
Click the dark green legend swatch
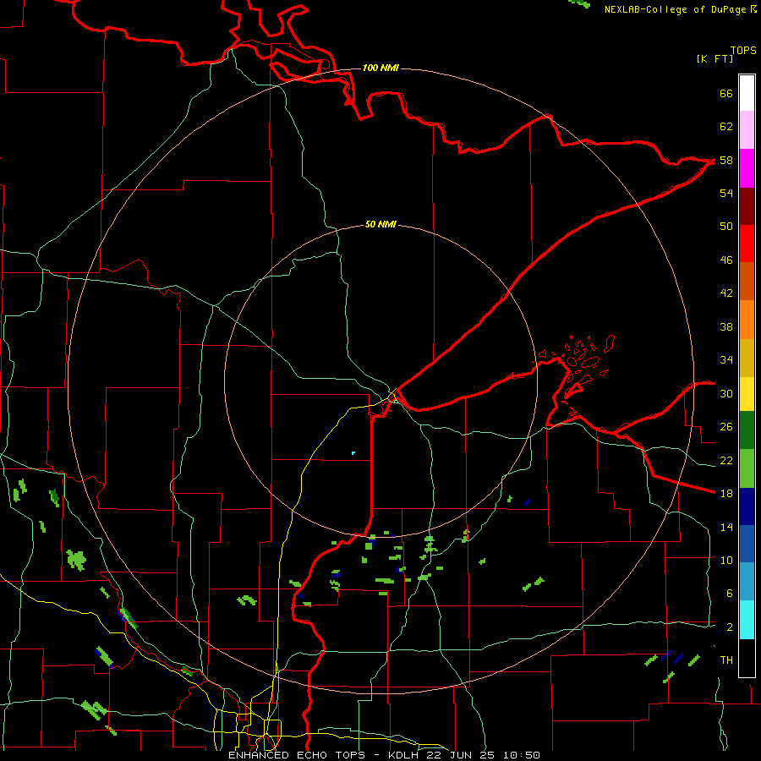point(747,430)
